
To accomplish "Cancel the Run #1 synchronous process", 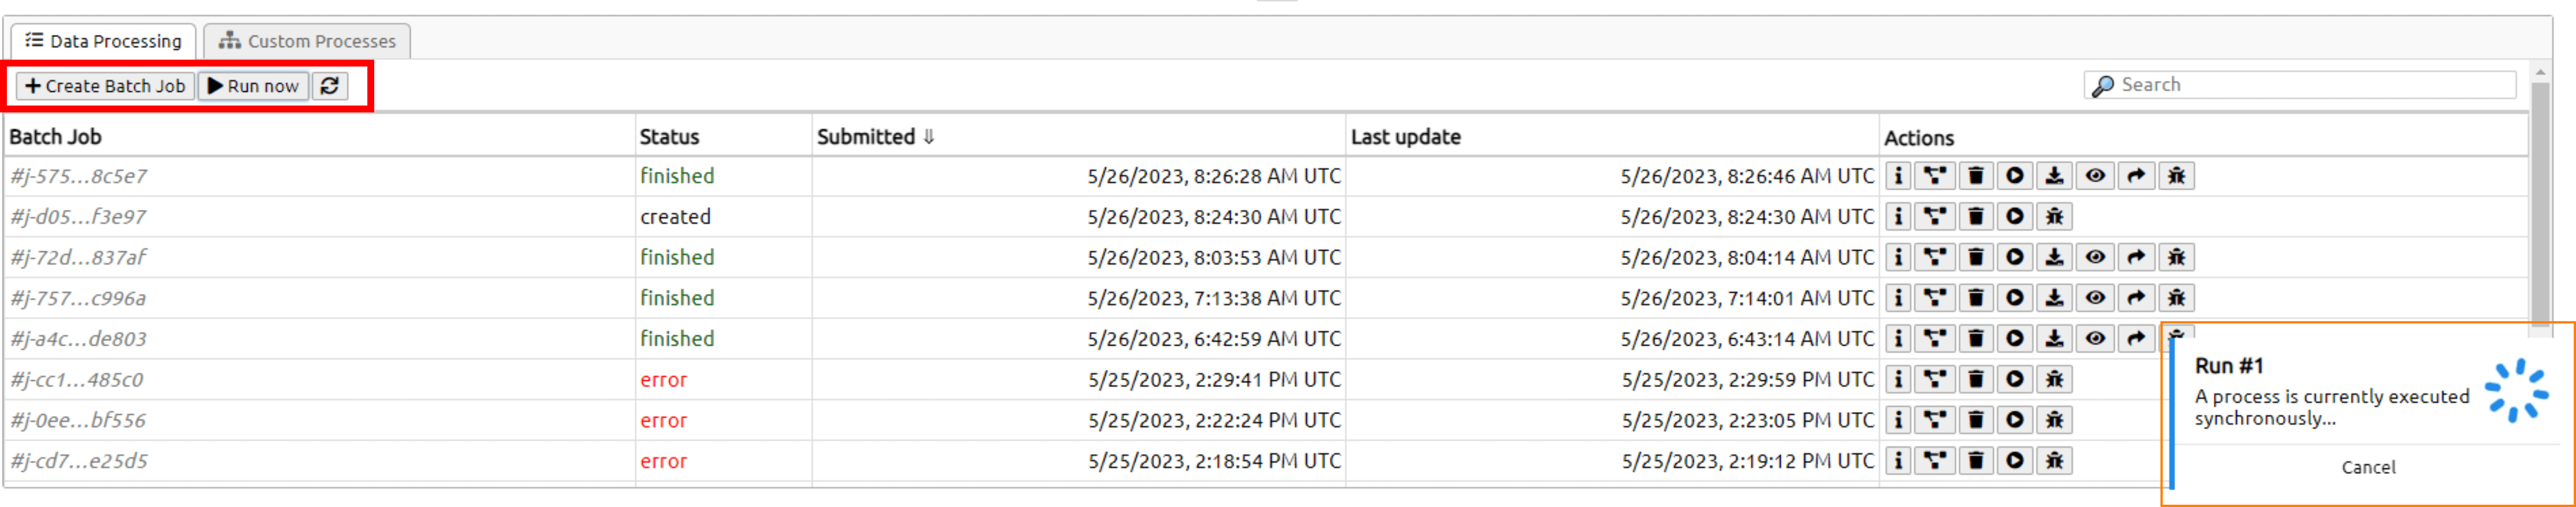I will point(2367,467).
